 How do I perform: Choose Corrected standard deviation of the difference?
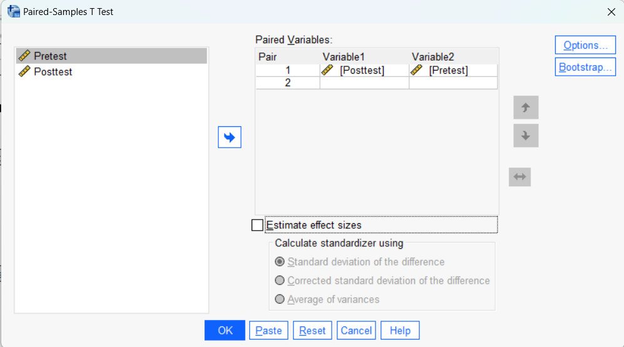pyautogui.click(x=280, y=281)
